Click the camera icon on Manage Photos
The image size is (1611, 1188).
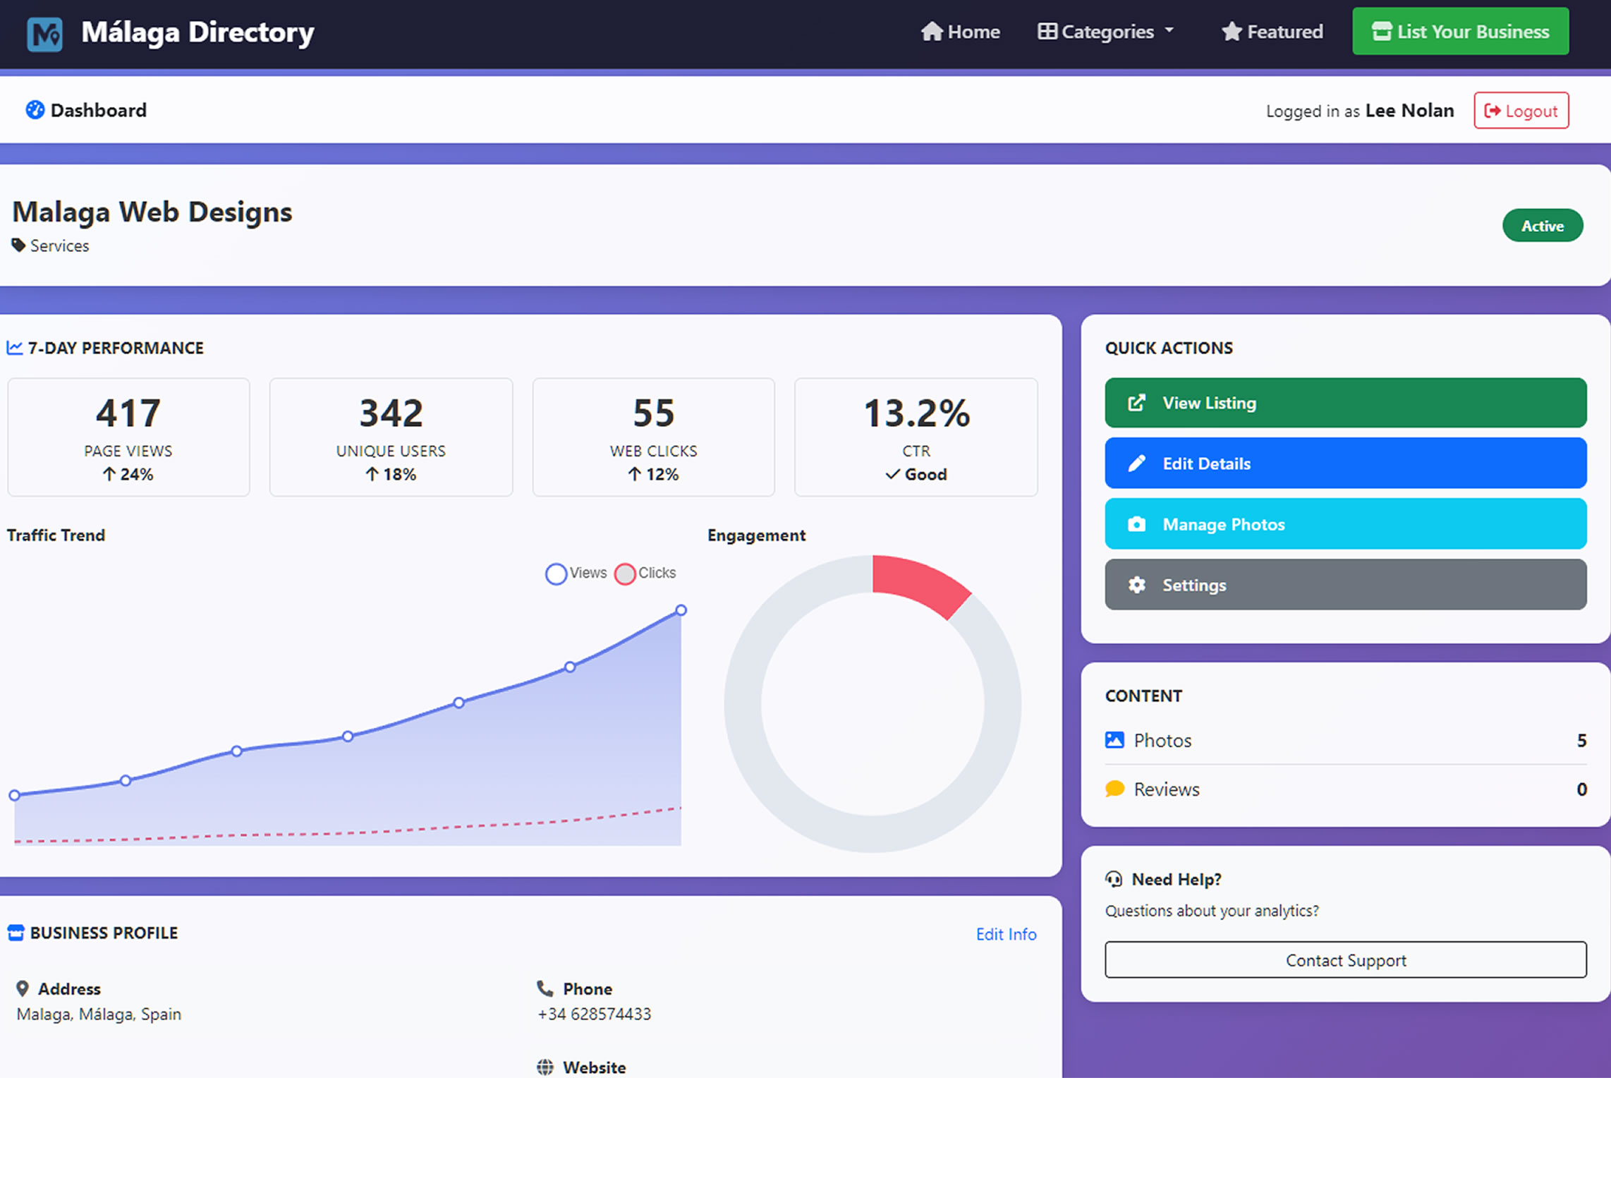click(1136, 524)
